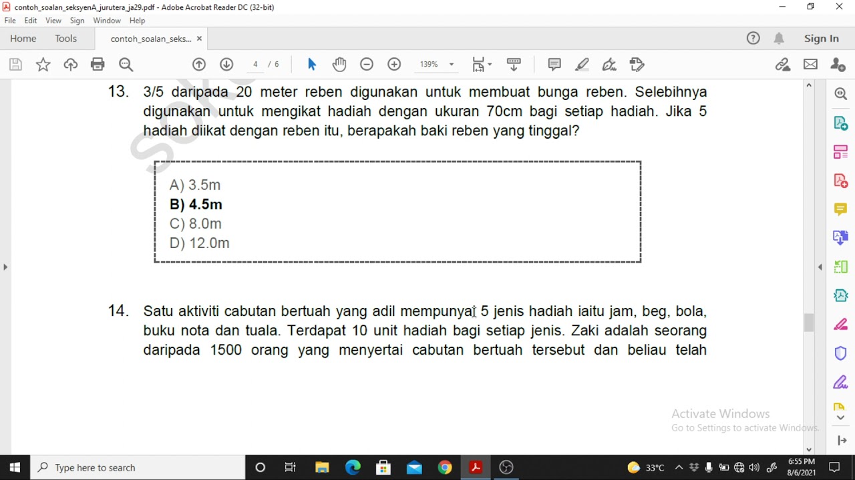Screen dimensions: 855x480
Task: Open the Sign menu
Action: click(x=77, y=21)
